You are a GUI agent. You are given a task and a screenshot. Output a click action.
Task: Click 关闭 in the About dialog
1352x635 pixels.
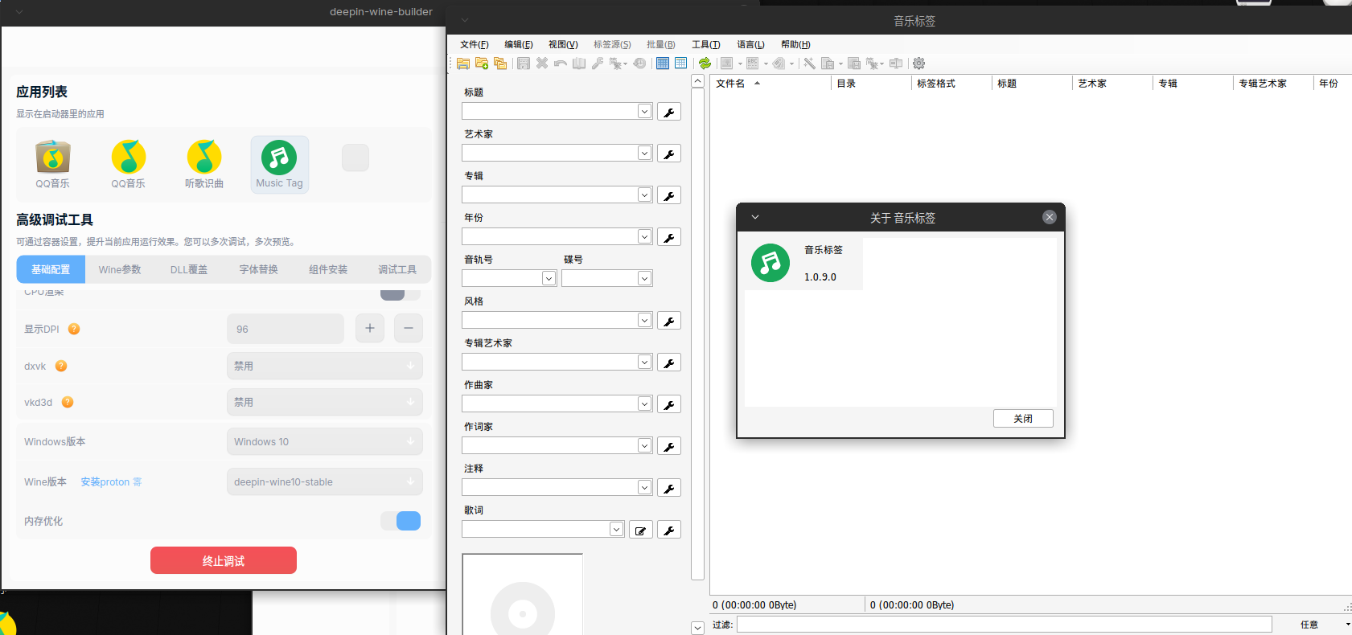1023,418
